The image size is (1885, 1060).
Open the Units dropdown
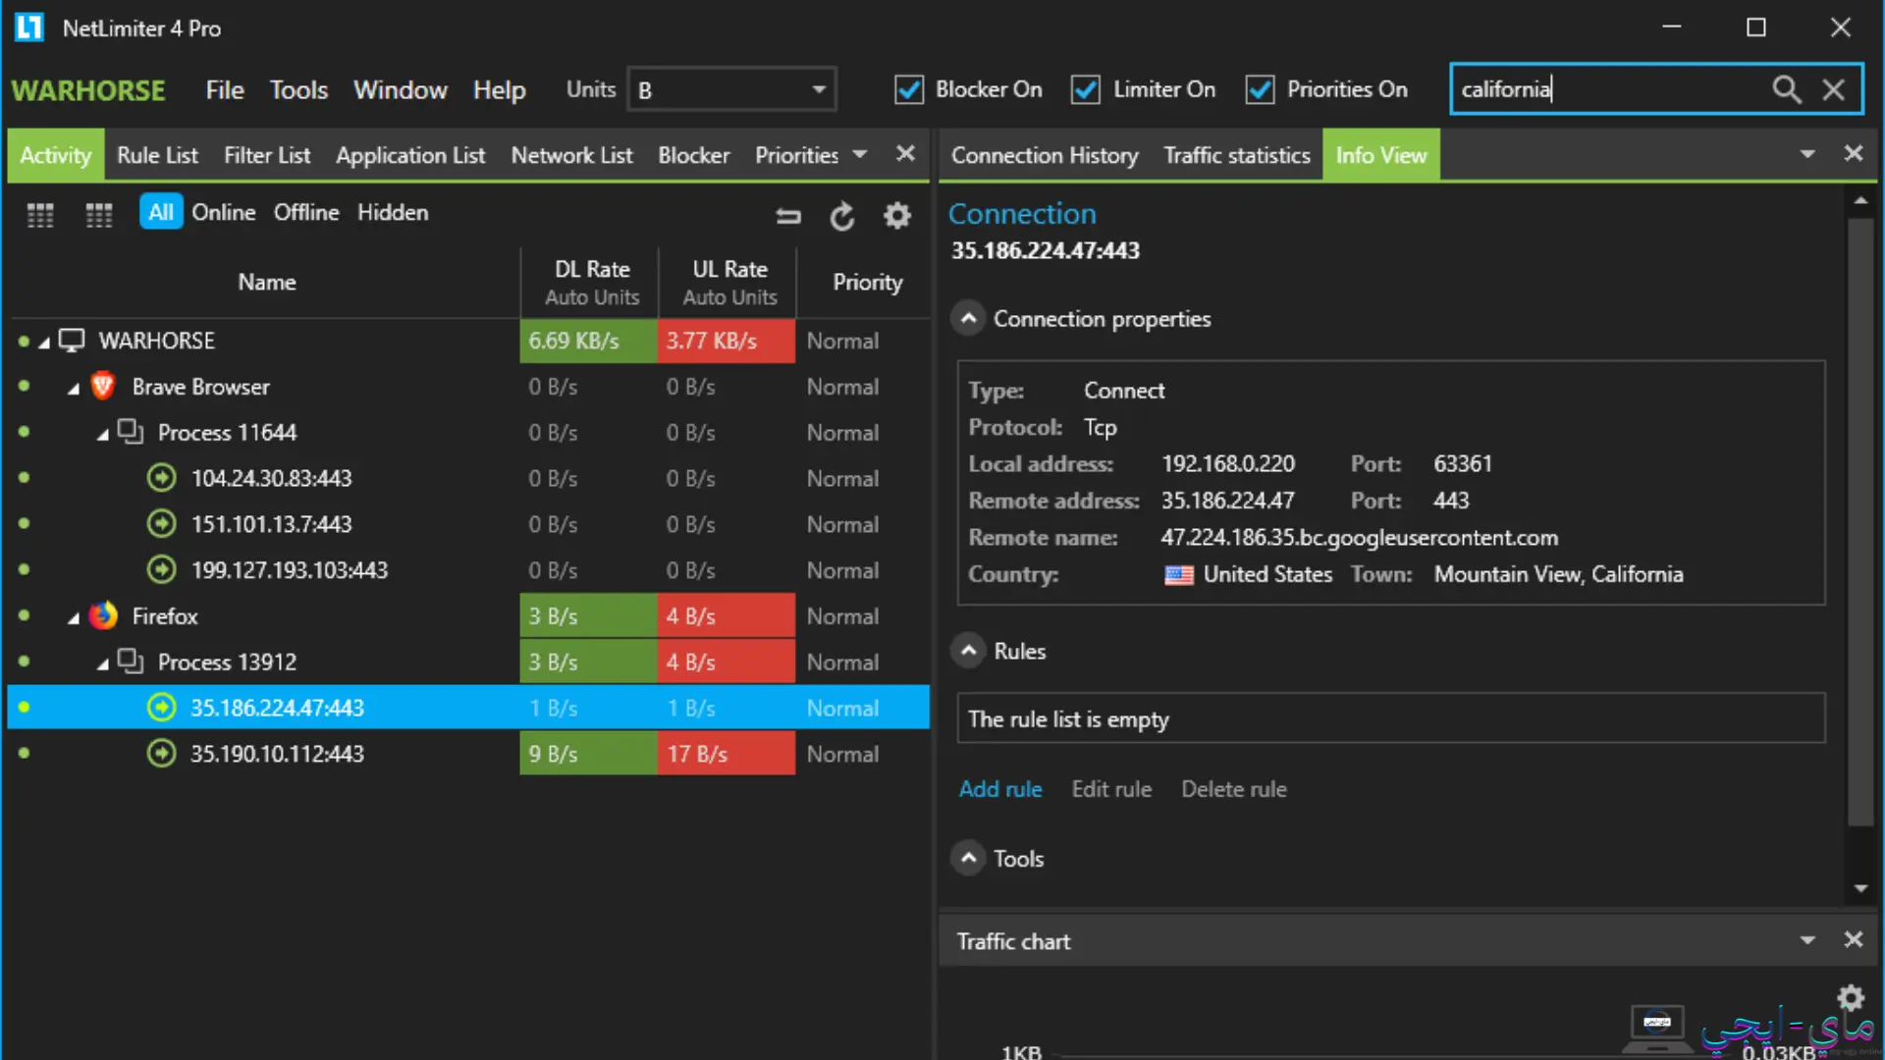click(731, 89)
